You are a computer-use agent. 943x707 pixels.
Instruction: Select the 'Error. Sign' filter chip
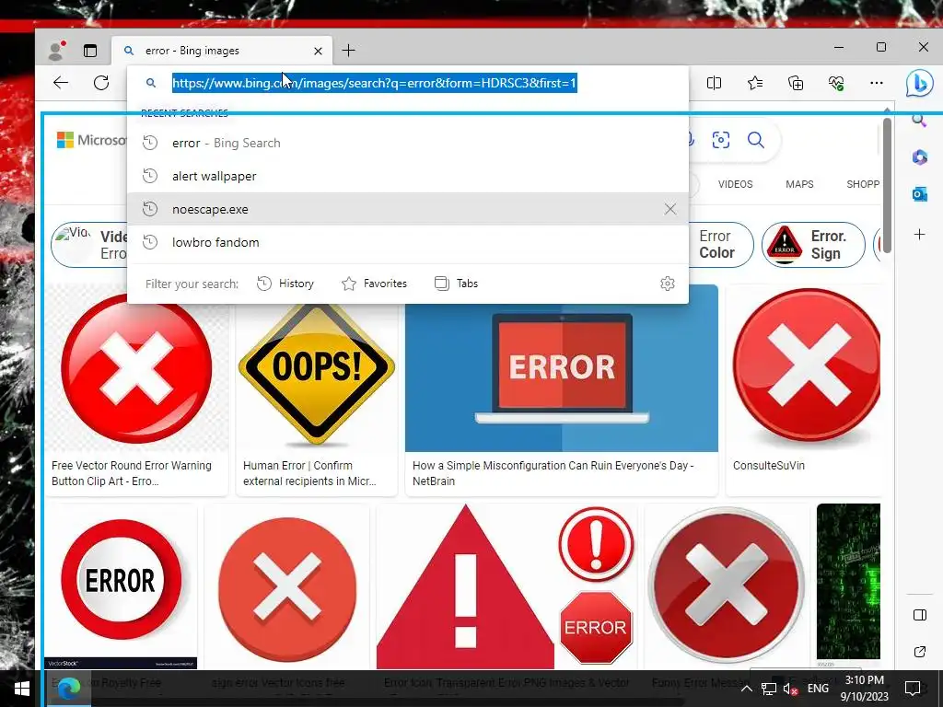pos(813,245)
